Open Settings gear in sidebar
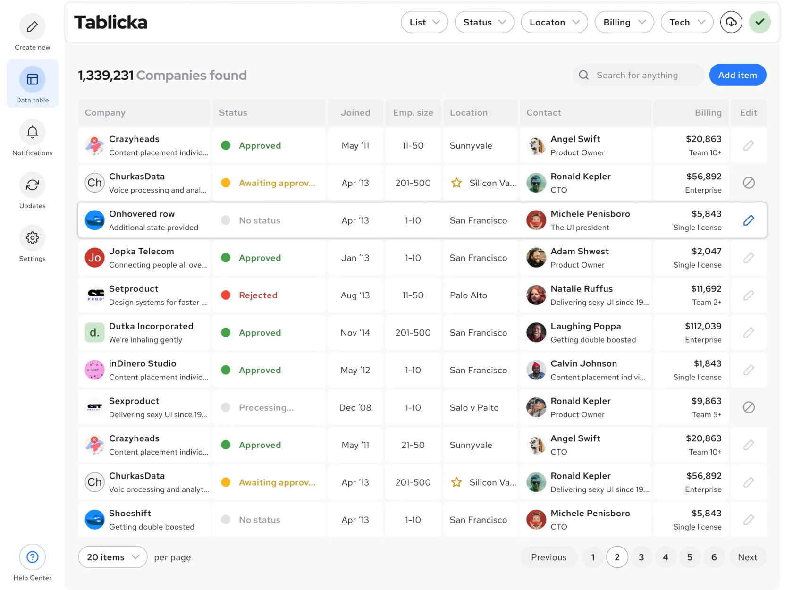793x590 pixels. (x=32, y=238)
